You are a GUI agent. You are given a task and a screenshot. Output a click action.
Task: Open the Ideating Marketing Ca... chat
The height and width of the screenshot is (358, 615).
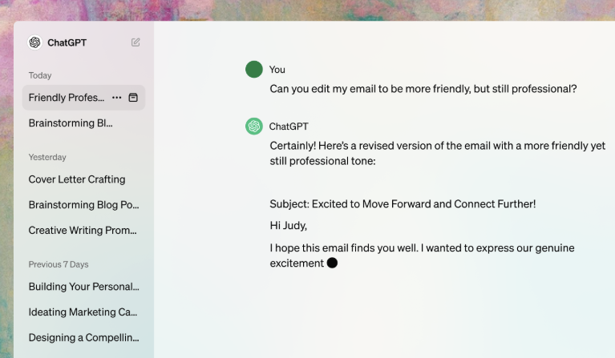(x=83, y=312)
